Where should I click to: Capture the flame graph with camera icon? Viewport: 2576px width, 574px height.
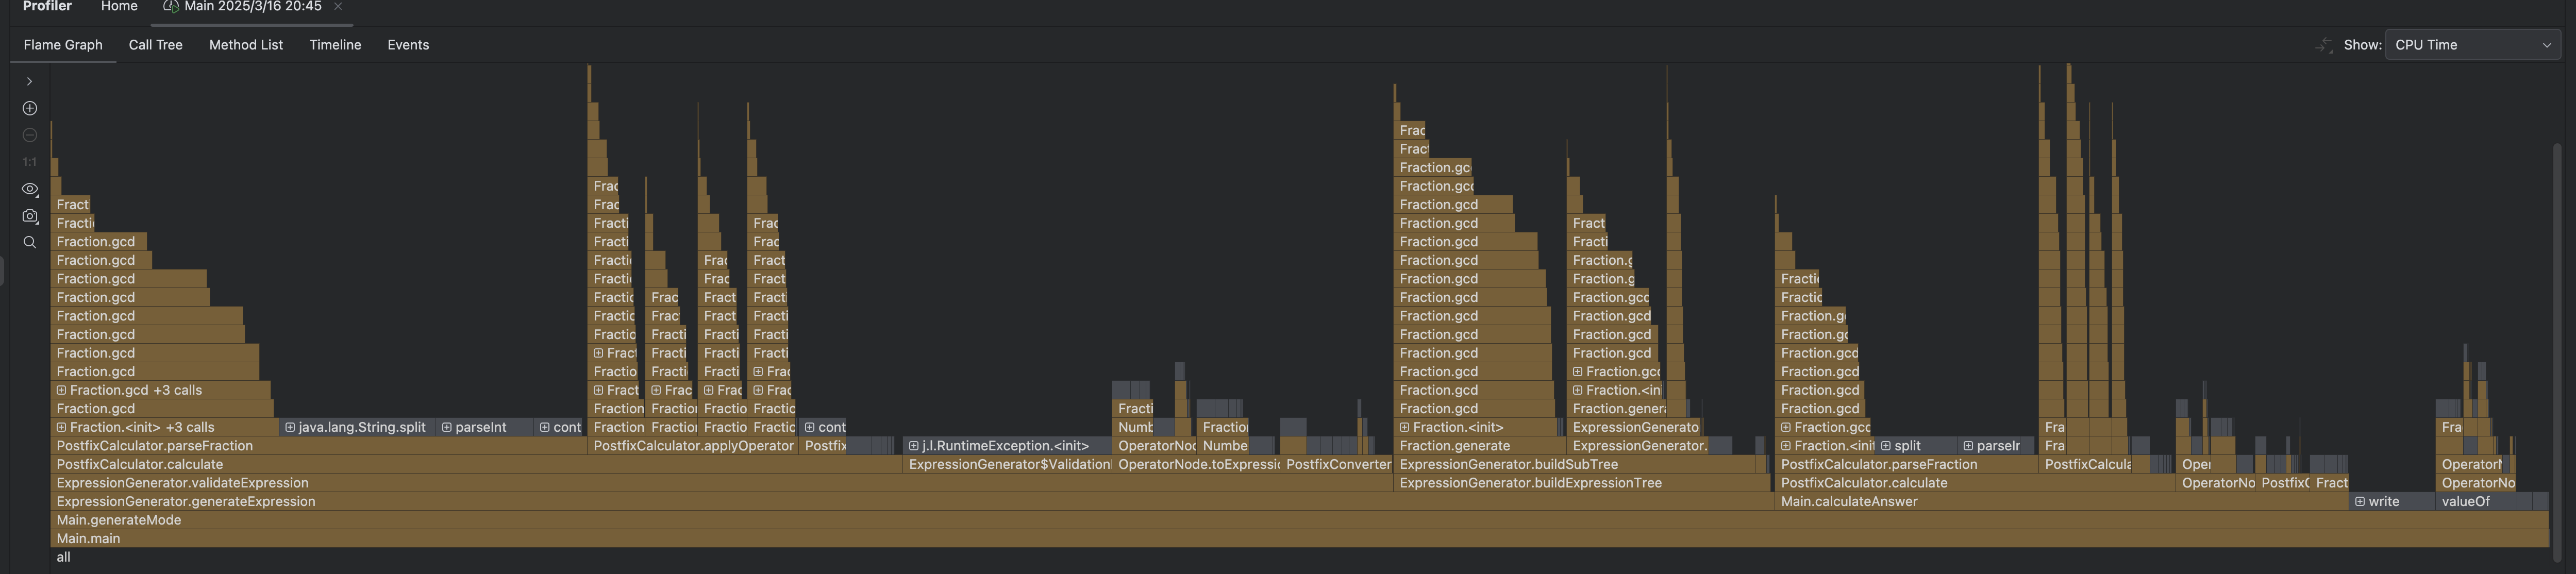coord(30,216)
